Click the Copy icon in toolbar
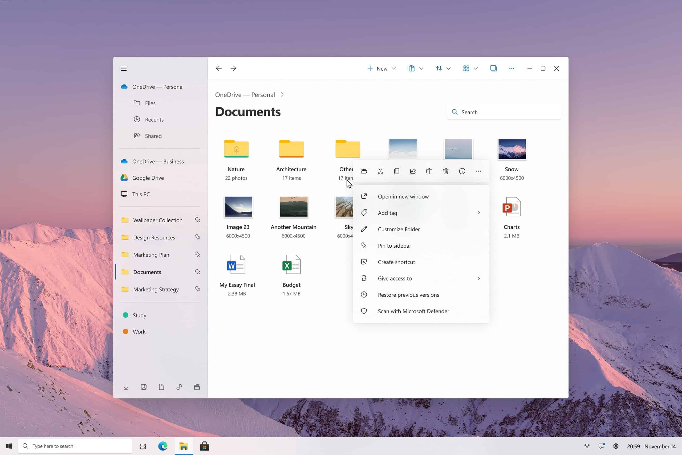The height and width of the screenshot is (455, 682). [397, 171]
